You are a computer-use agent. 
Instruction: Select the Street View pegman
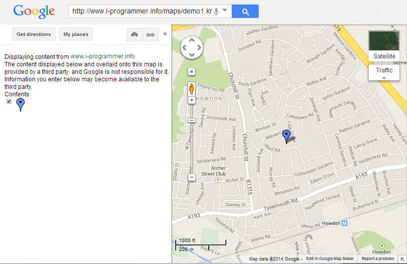point(192,88)
